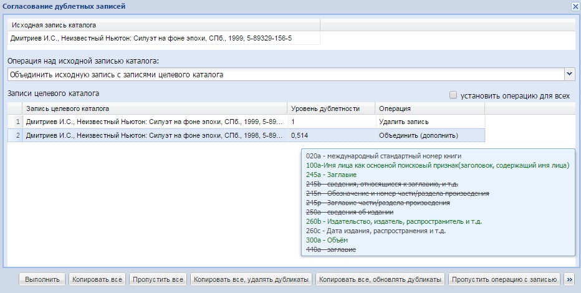The image size is (581, 293).
Task: Show more toolbar buttons via » overflow icon
Action: (x=569, y=280)
